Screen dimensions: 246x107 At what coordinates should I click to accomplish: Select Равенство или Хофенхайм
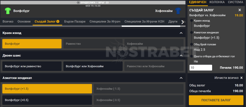coord(154,66)
